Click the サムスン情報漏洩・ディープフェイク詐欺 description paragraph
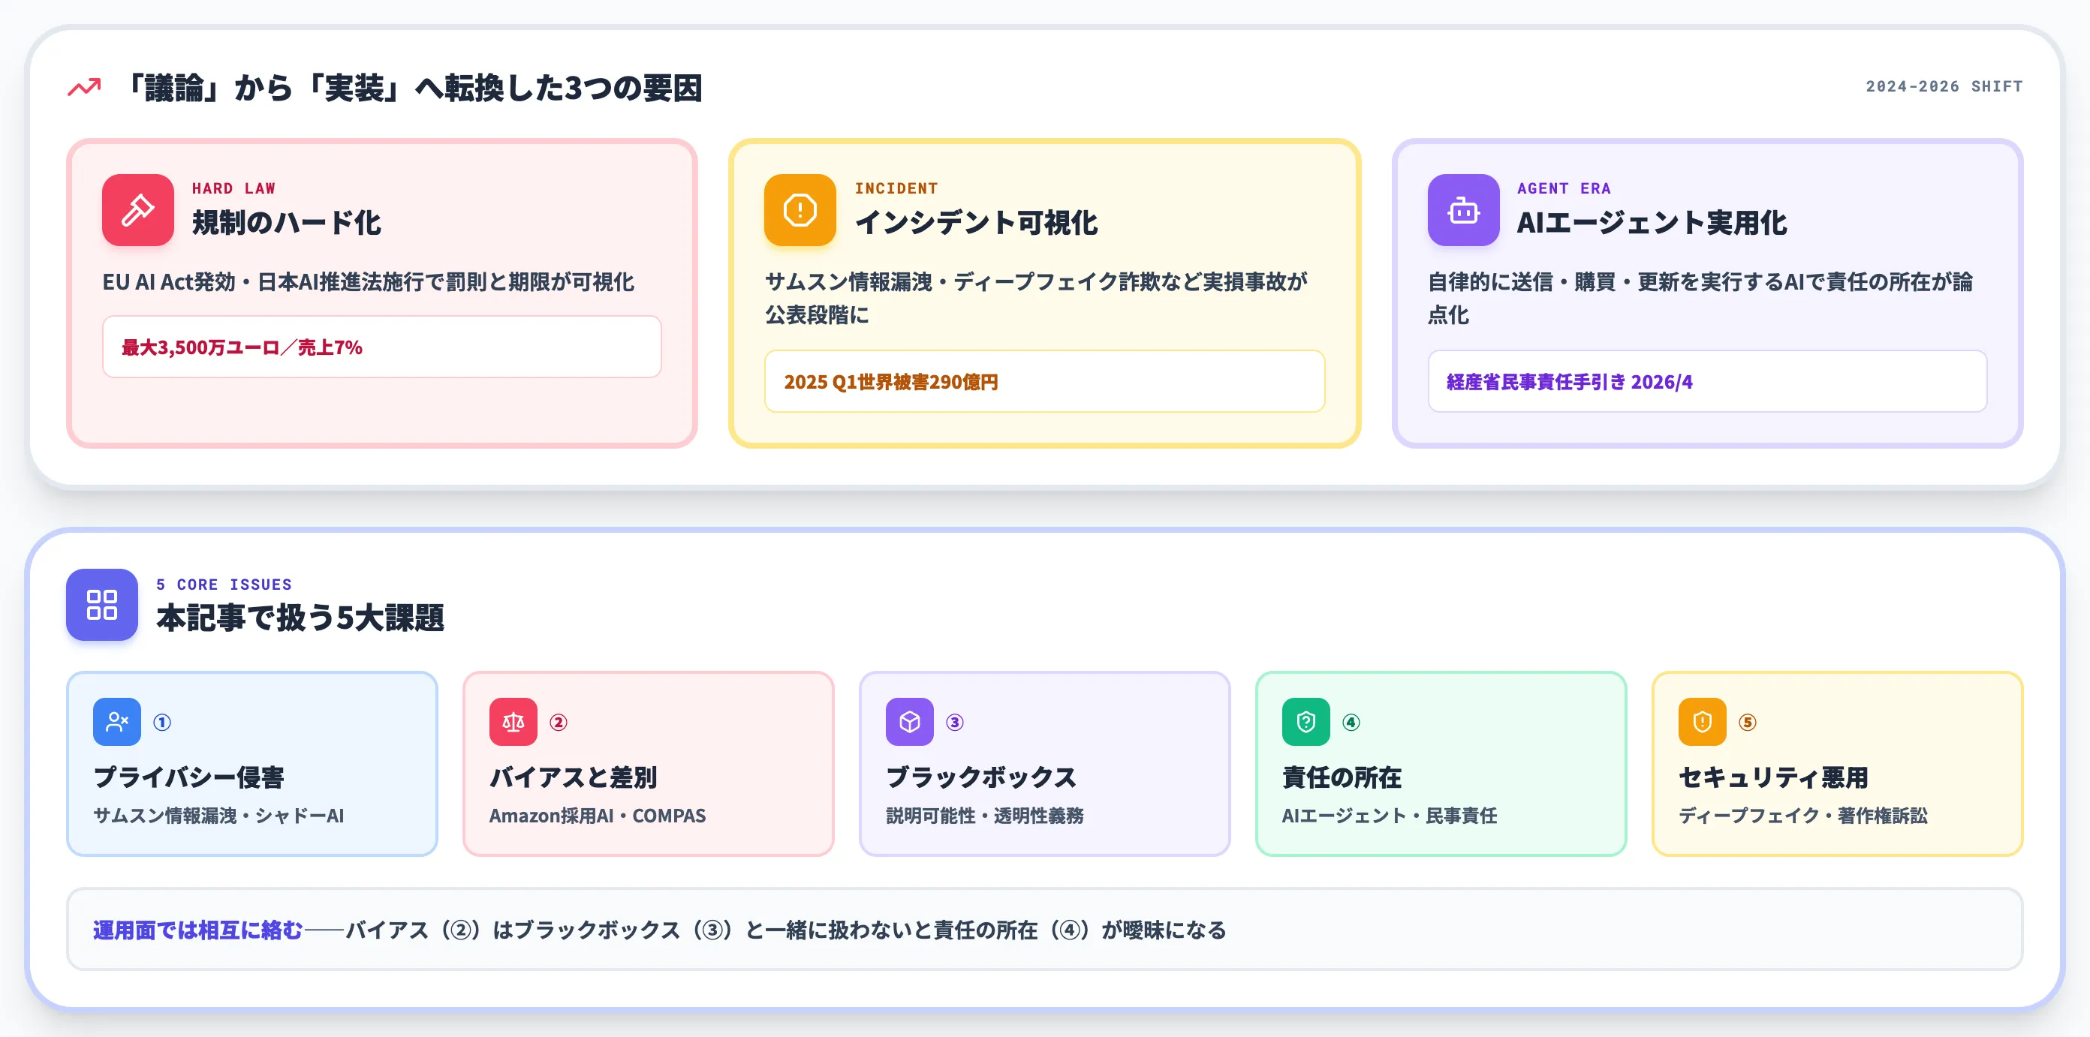 [x=1036, y=299]
